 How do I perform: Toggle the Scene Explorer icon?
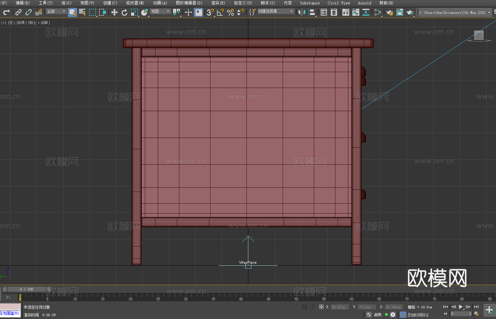click(324, 12)
